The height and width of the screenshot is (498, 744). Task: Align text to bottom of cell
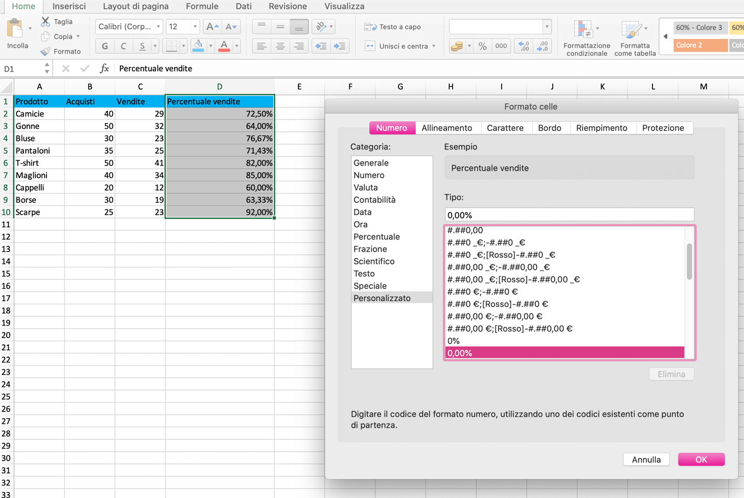[299, 27]
